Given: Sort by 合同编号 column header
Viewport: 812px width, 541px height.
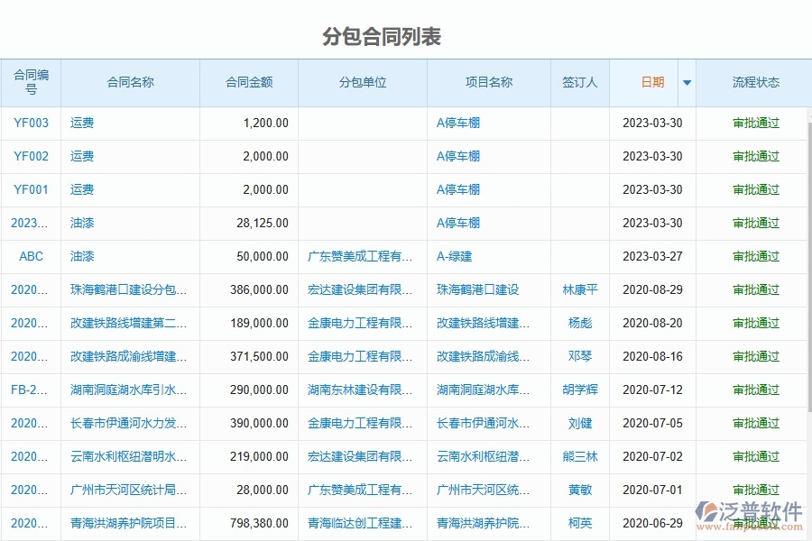Looking at the screenshot, I should pyautogui.click(x=31, y=82).
